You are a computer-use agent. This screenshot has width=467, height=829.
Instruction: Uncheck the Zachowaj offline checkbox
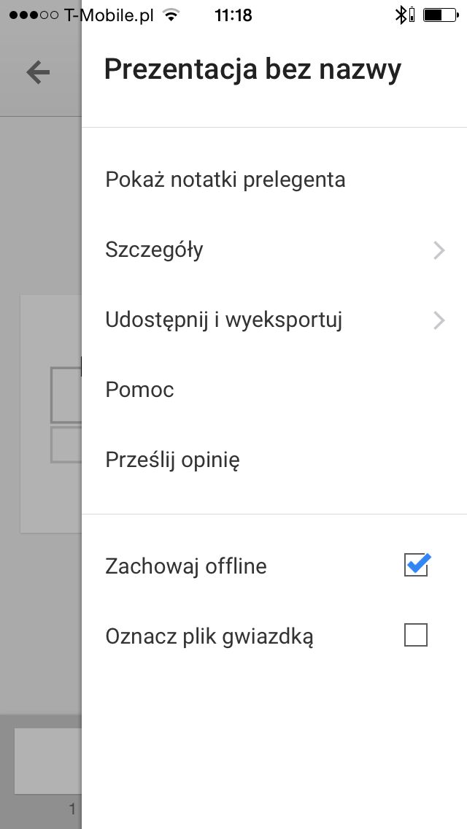[x=417, y=565]
